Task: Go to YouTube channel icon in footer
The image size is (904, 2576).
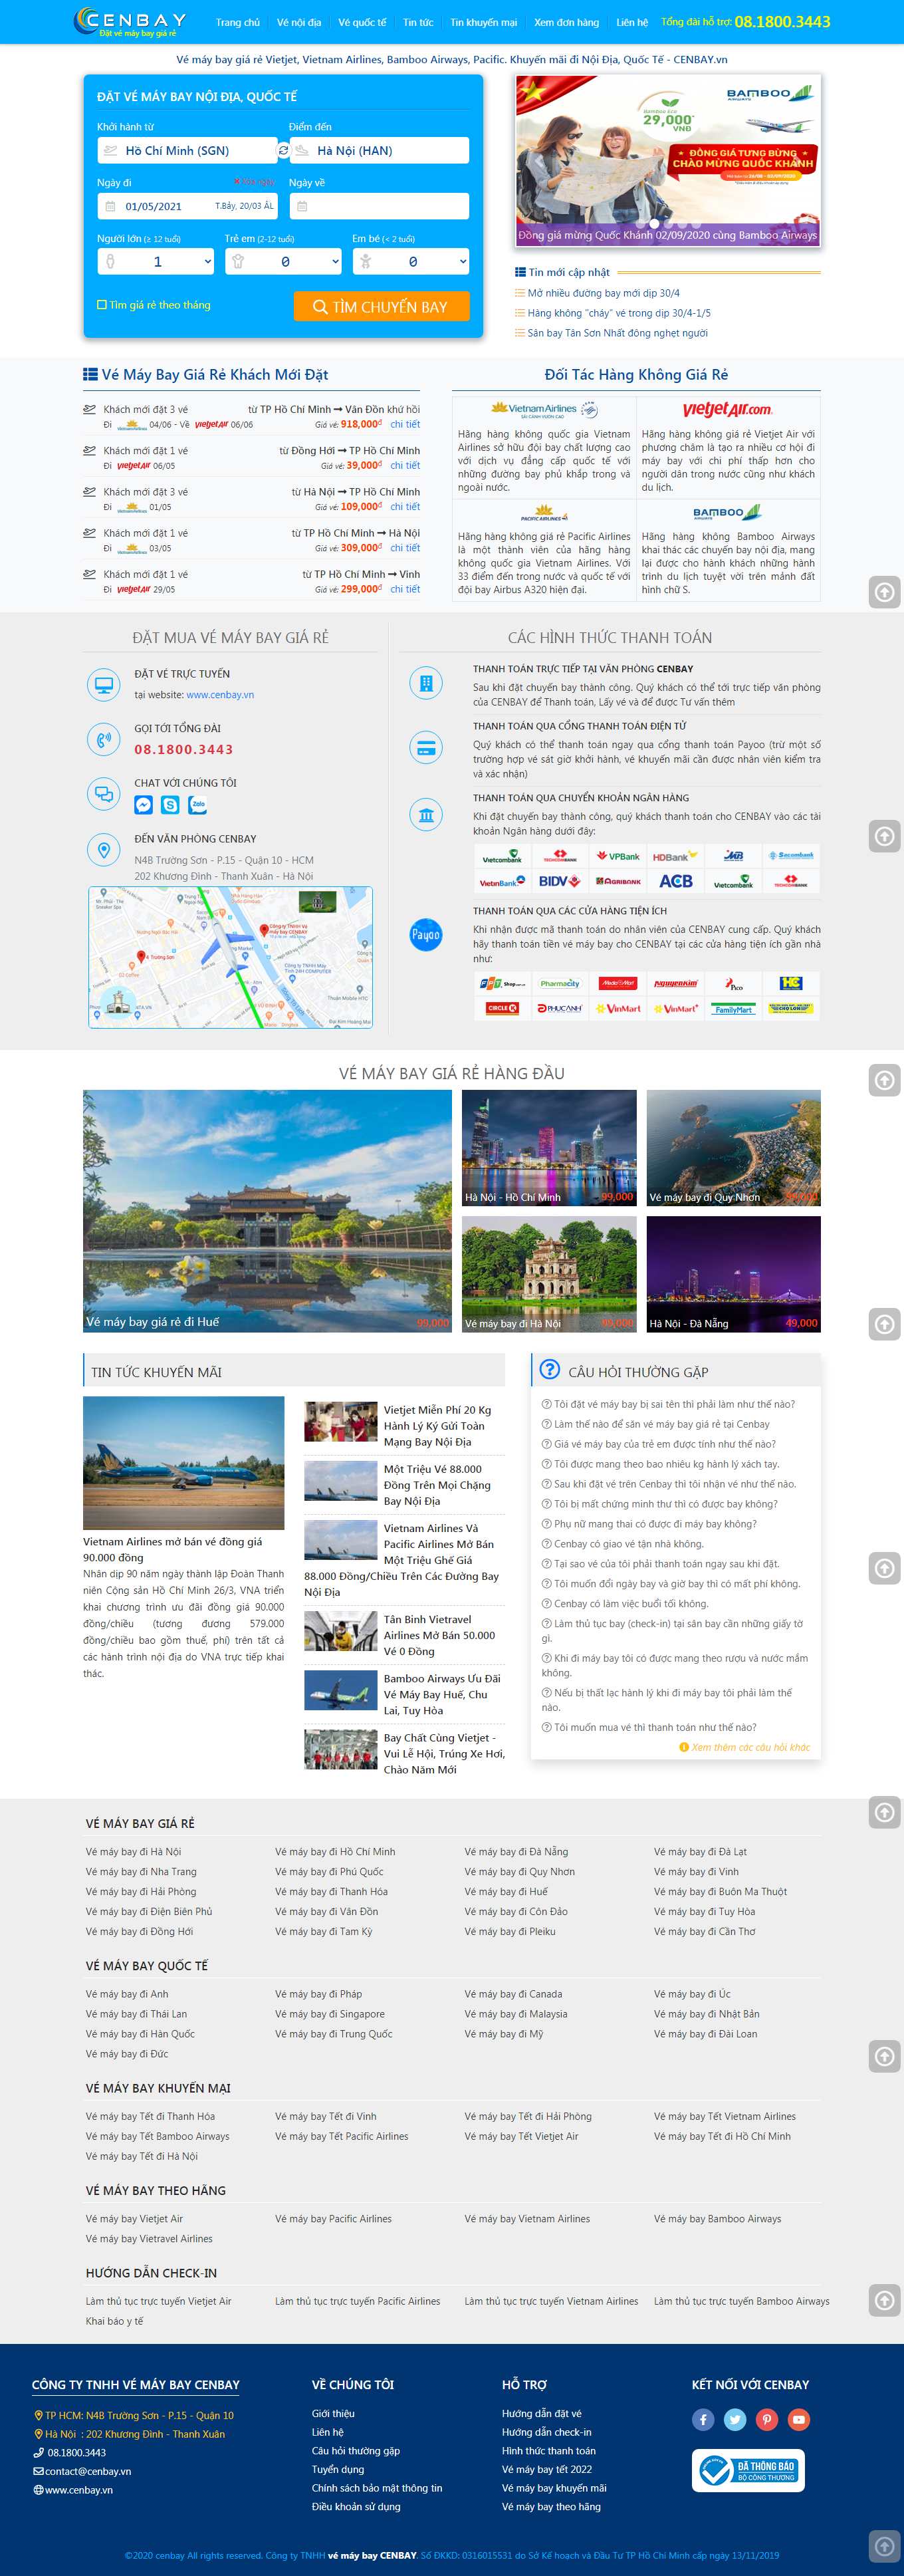Action: tap(798, 2420)
